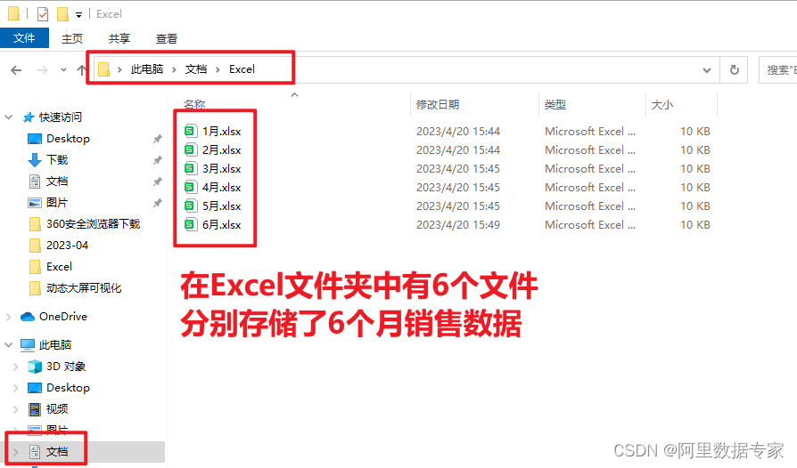Image resolution: width=797 pixels, height=468 pixels.
Task: Open the recent locations dropdown arrow
Action: click(x=63, y=70)
